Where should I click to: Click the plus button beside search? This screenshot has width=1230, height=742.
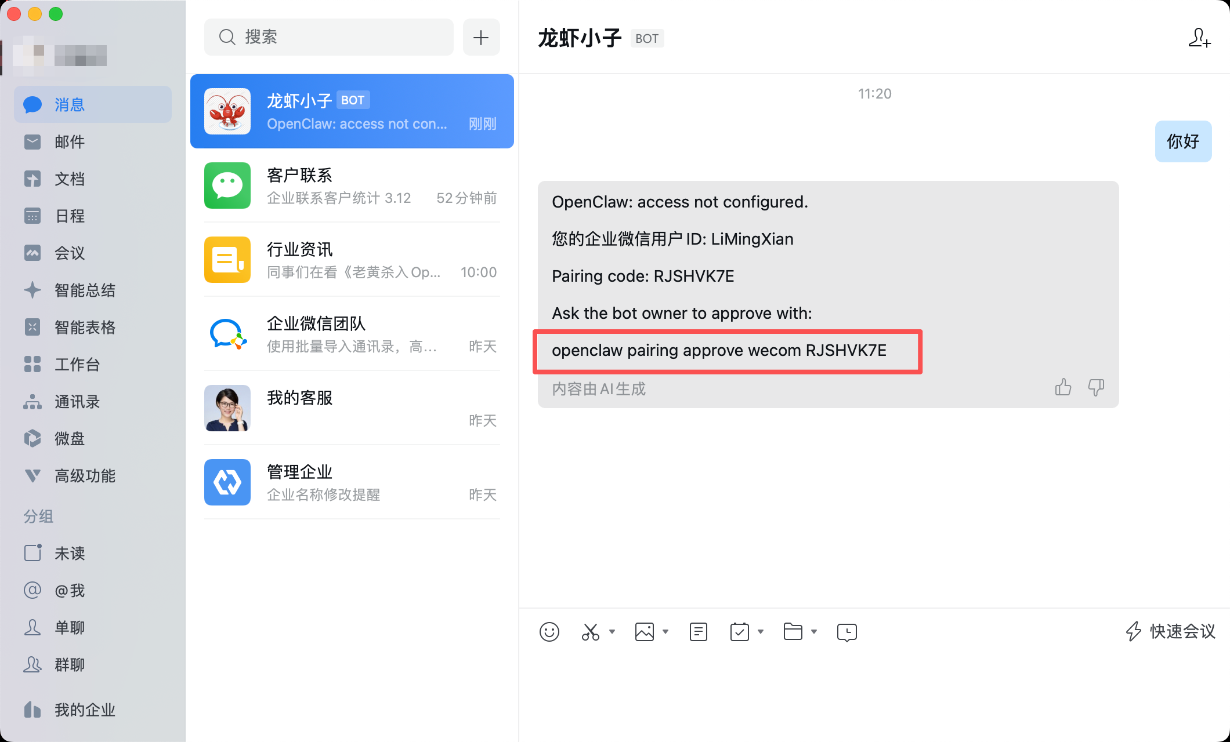click(481, 38)
